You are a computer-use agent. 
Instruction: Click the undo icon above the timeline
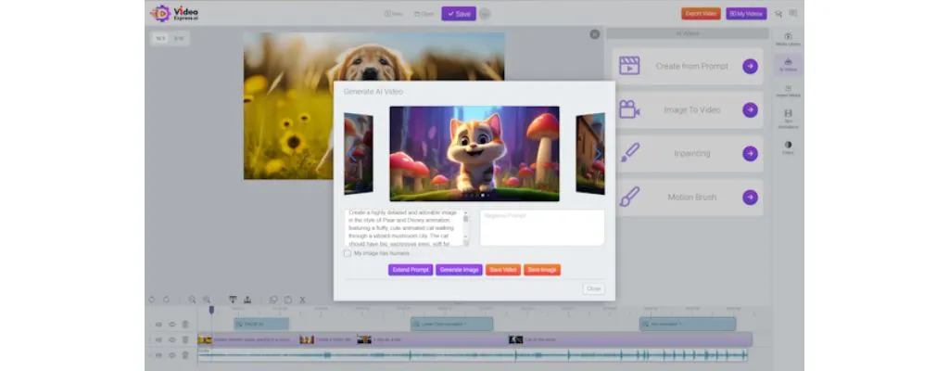(151, 300)
